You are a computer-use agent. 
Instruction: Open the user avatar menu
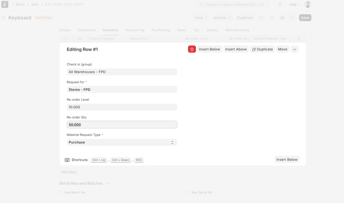[308, 5]
